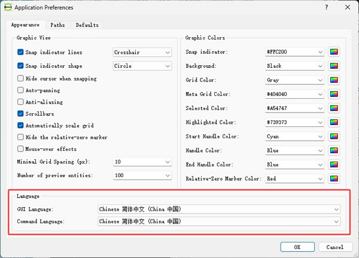This screenshot has width=359, height=258.
Task: Check Hide the relative-zero marker
Action: pos(20,137)
